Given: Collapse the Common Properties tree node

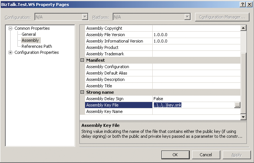Looking at the screenshot, I should coord(10,29).
